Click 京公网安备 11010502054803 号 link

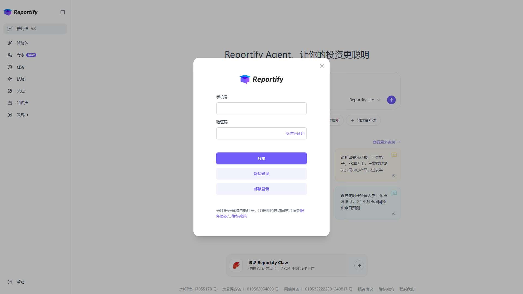coord(250,289)
